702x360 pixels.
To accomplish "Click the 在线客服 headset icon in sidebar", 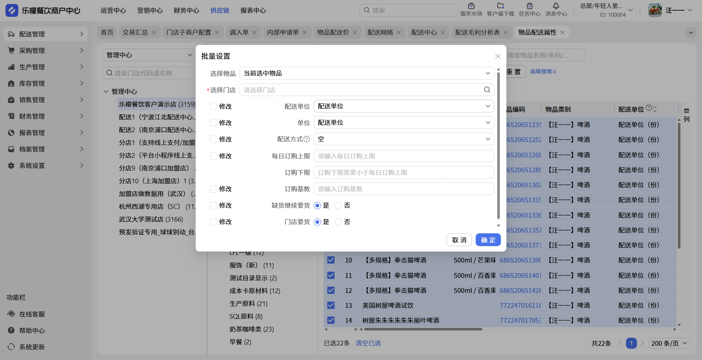I will [x=11, y=314].
